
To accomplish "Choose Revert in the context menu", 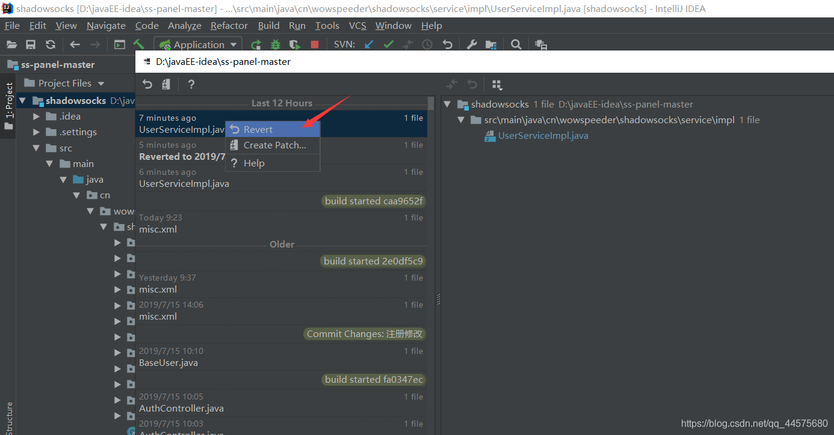I will [x=273, y=129].
